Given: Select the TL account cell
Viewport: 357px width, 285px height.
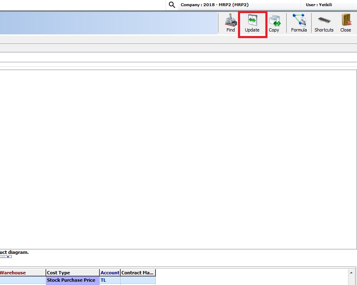Looking at the screenshot, I should [x=110, y=280].
